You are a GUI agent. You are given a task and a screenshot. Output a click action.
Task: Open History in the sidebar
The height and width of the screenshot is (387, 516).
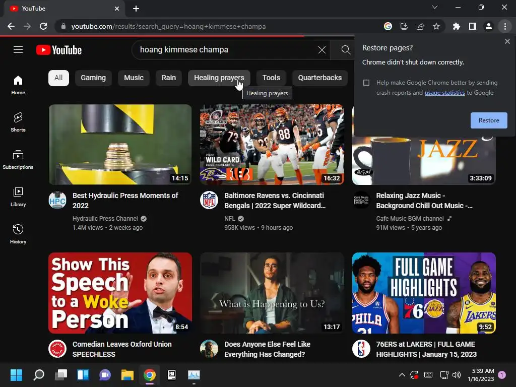pos(18,234)
